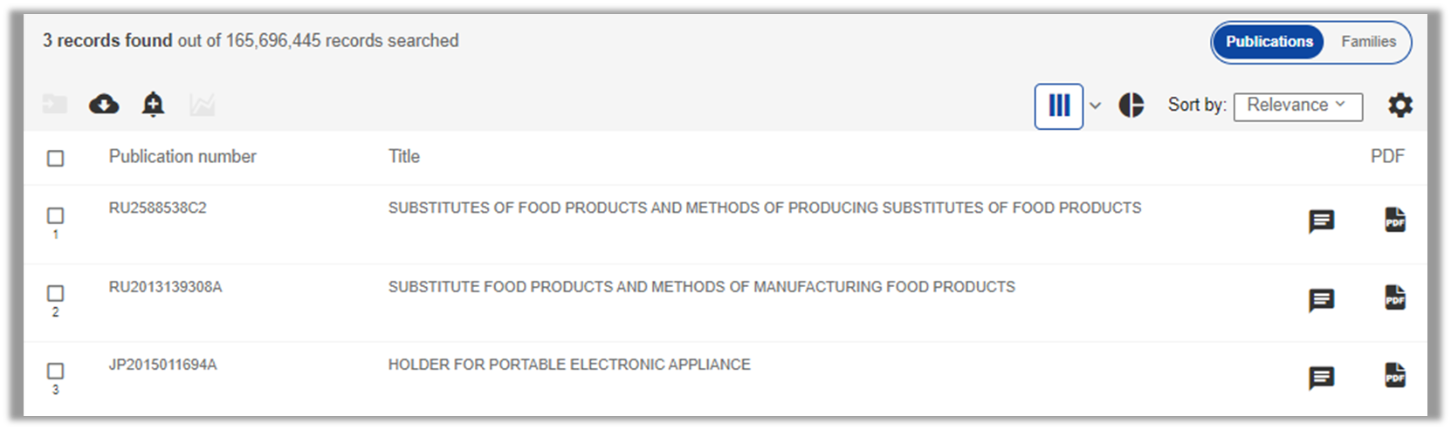This screenshot has width=1451, height=430.
Task: Expand the chevron beside column view
Action: point(1095,106)
